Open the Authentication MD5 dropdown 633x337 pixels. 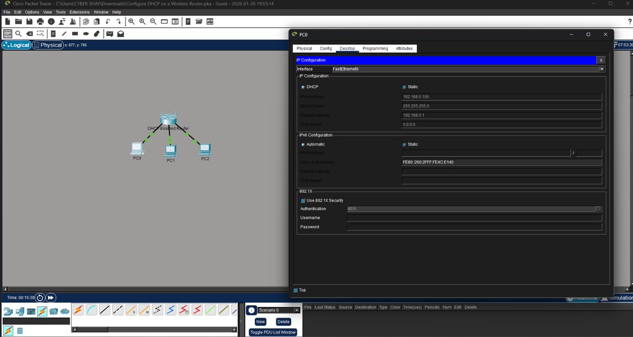tap(599, 209)
